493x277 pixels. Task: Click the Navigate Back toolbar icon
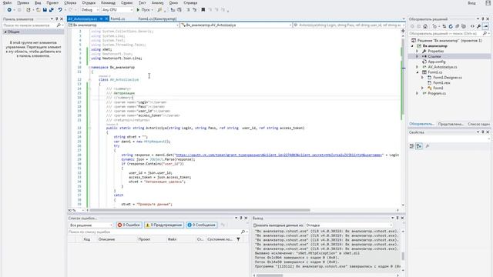tap(9, 10)
